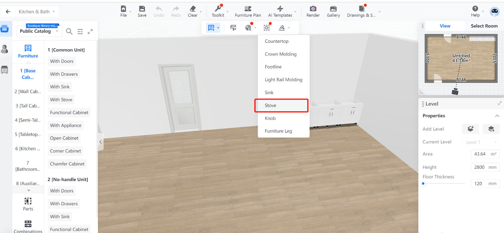Click Functional Cabinet under Common Unit

coord(69,112)
